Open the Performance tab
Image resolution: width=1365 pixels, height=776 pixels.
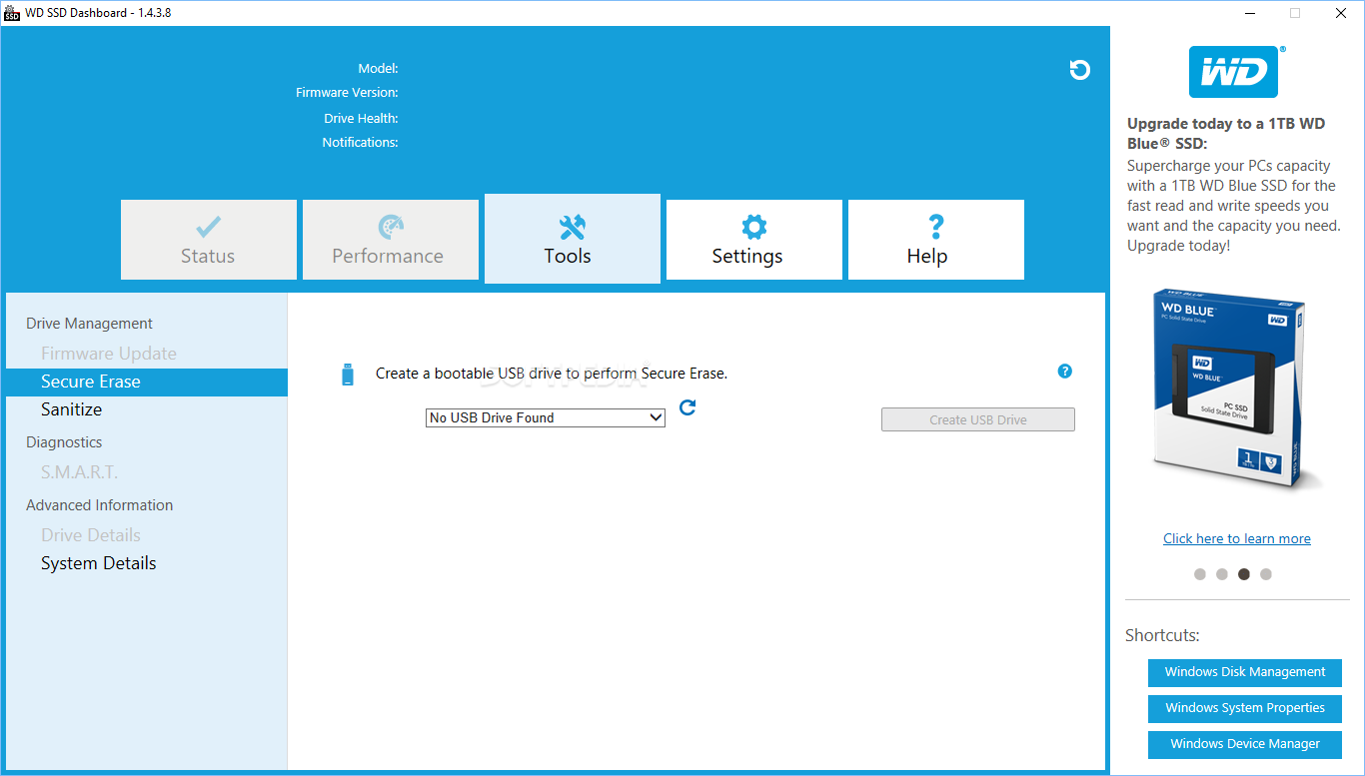[x=391, y=240]
